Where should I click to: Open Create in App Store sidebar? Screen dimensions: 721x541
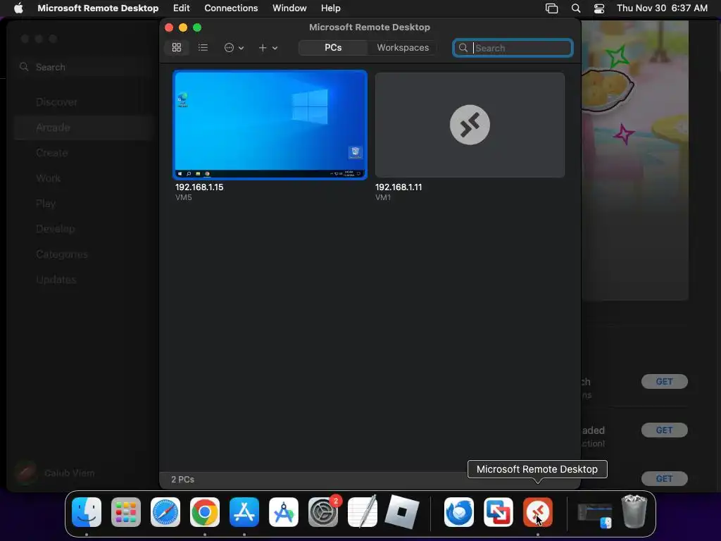pyautogui.click(x=52, y=153)
